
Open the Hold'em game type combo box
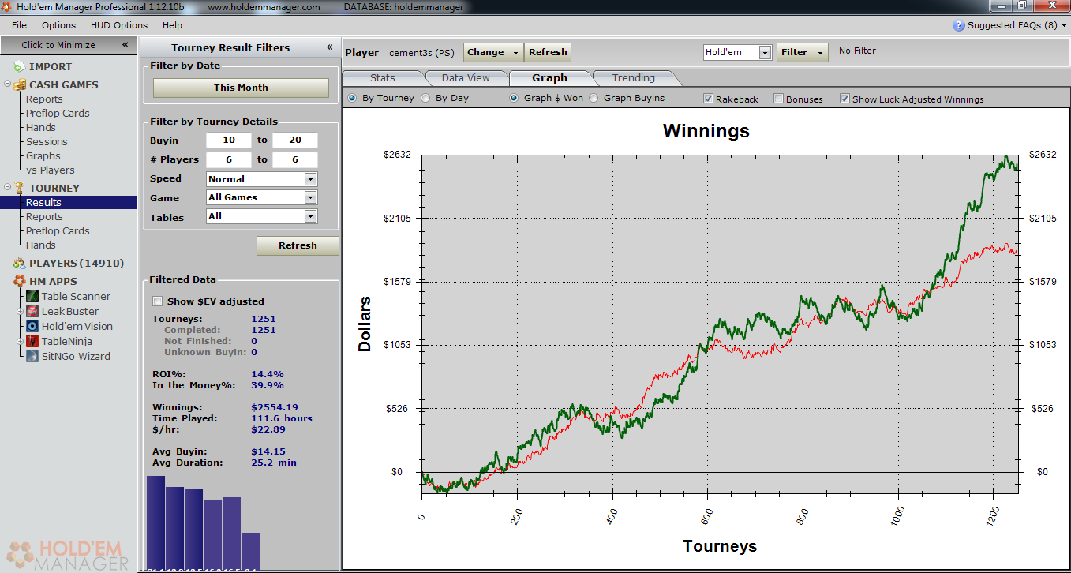point(737,52)
